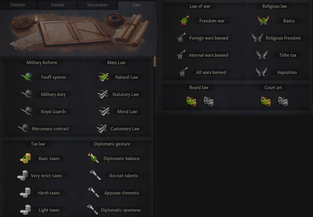Click the Mercenary contract helmet icon
The height and width of the screenshot is (217, 313).
pyautogui.click(x=24, y=128)
